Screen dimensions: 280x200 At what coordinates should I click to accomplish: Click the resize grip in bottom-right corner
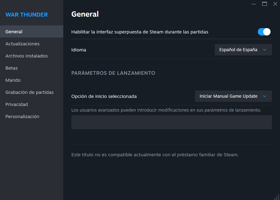277,197
